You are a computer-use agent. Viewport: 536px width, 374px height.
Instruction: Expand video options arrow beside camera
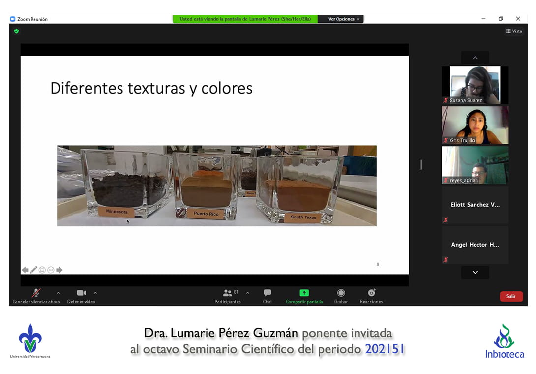pyautogui.click(x=95, y=293)
